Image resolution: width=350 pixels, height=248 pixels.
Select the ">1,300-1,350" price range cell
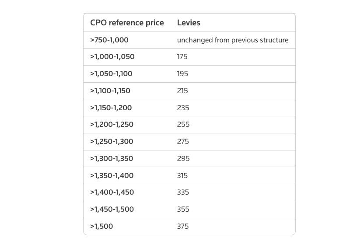click(x=112, y=158)
